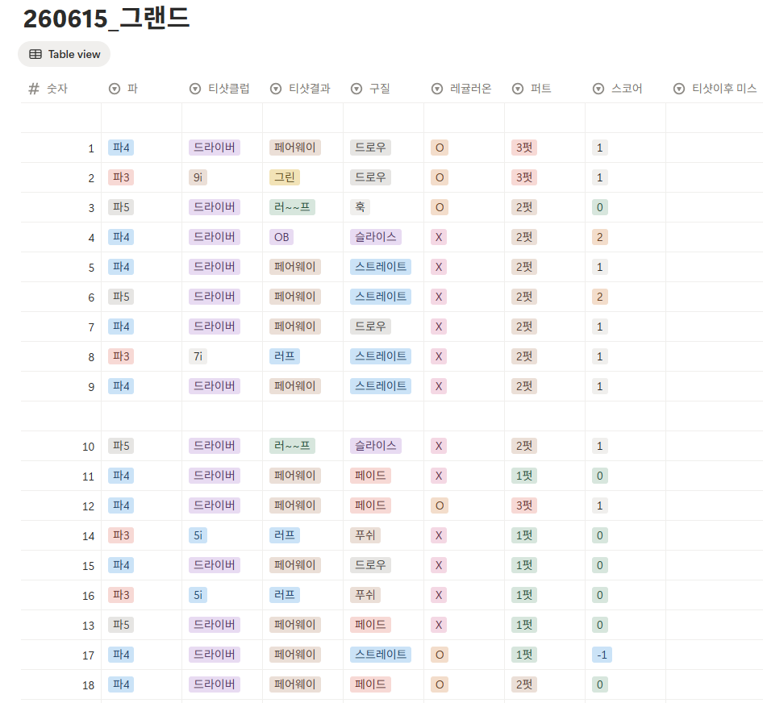Click the score 2 in row 6
763x703 pixels.
pyautogui.click(x=600, y=297)
